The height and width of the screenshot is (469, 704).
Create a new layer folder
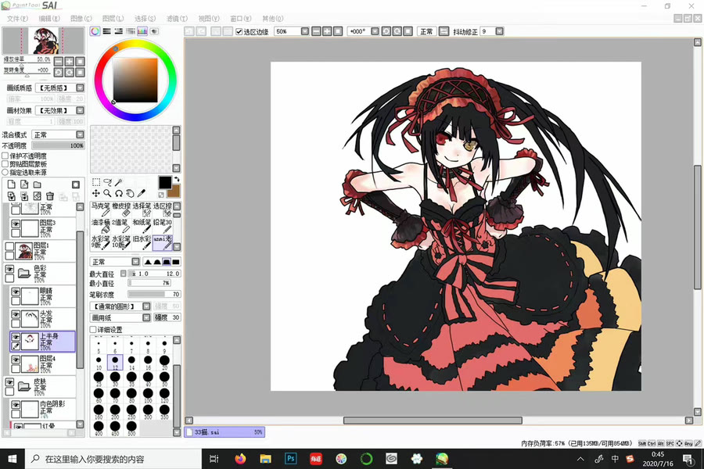38,184
